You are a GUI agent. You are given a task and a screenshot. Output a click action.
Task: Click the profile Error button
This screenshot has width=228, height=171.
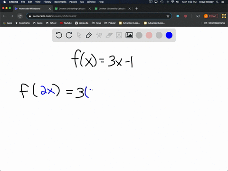(x=211, y=16)
